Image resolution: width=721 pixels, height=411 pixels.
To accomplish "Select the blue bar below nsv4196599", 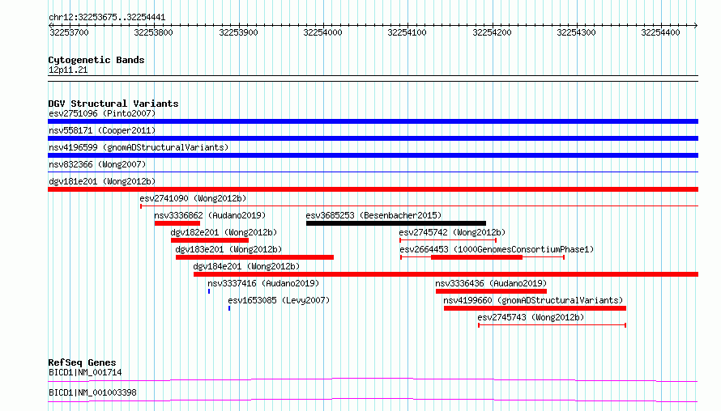I will coord(373,155).
